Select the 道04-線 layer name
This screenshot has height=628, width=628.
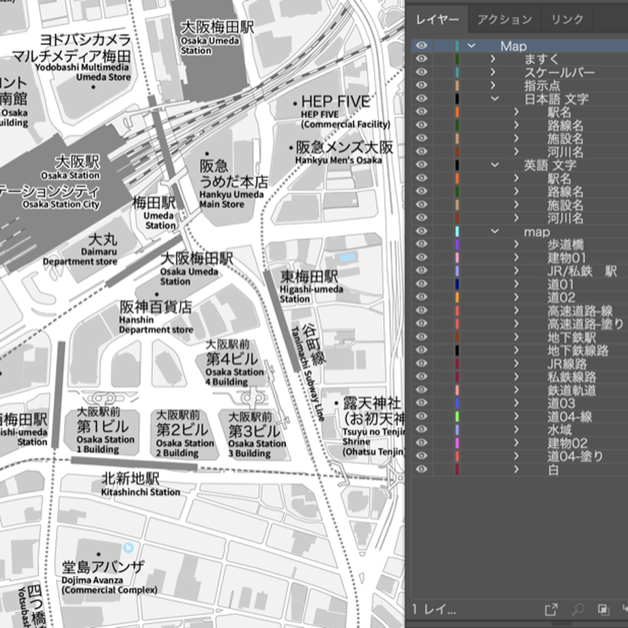[570, 416]
